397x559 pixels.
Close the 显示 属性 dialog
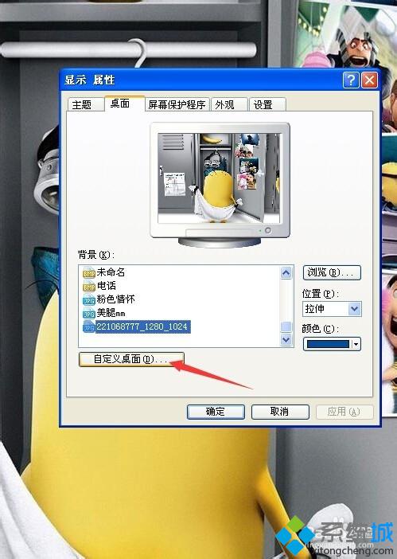click(369, 80)
